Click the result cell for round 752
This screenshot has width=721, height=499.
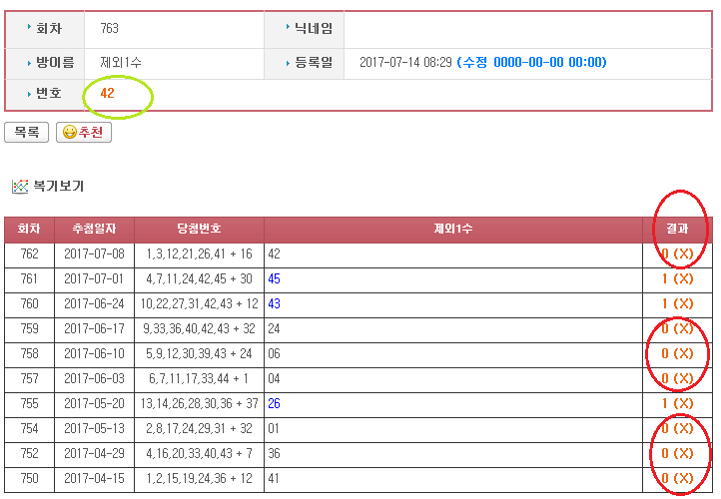677,454
